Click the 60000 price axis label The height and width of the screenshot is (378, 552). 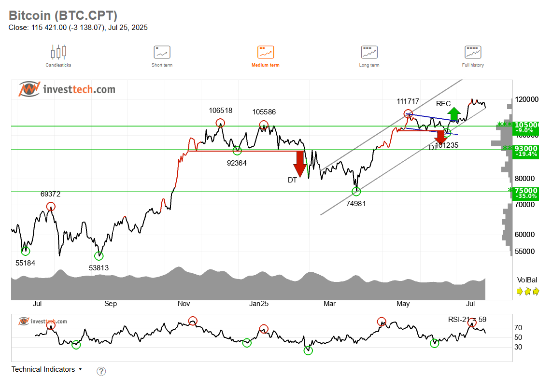pyautogui.click(x=524, y=235)
